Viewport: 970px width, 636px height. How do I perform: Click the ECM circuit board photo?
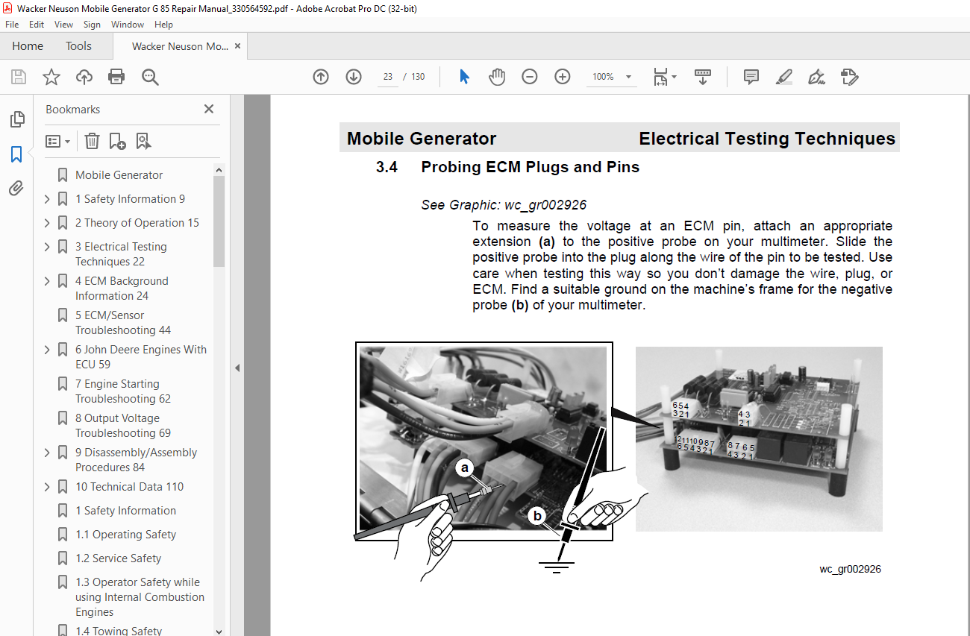point(759,438)
